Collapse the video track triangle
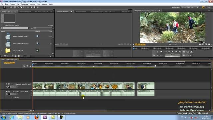Image resolution: width=213 pixels, height=120 pixels. pos(13,84)
